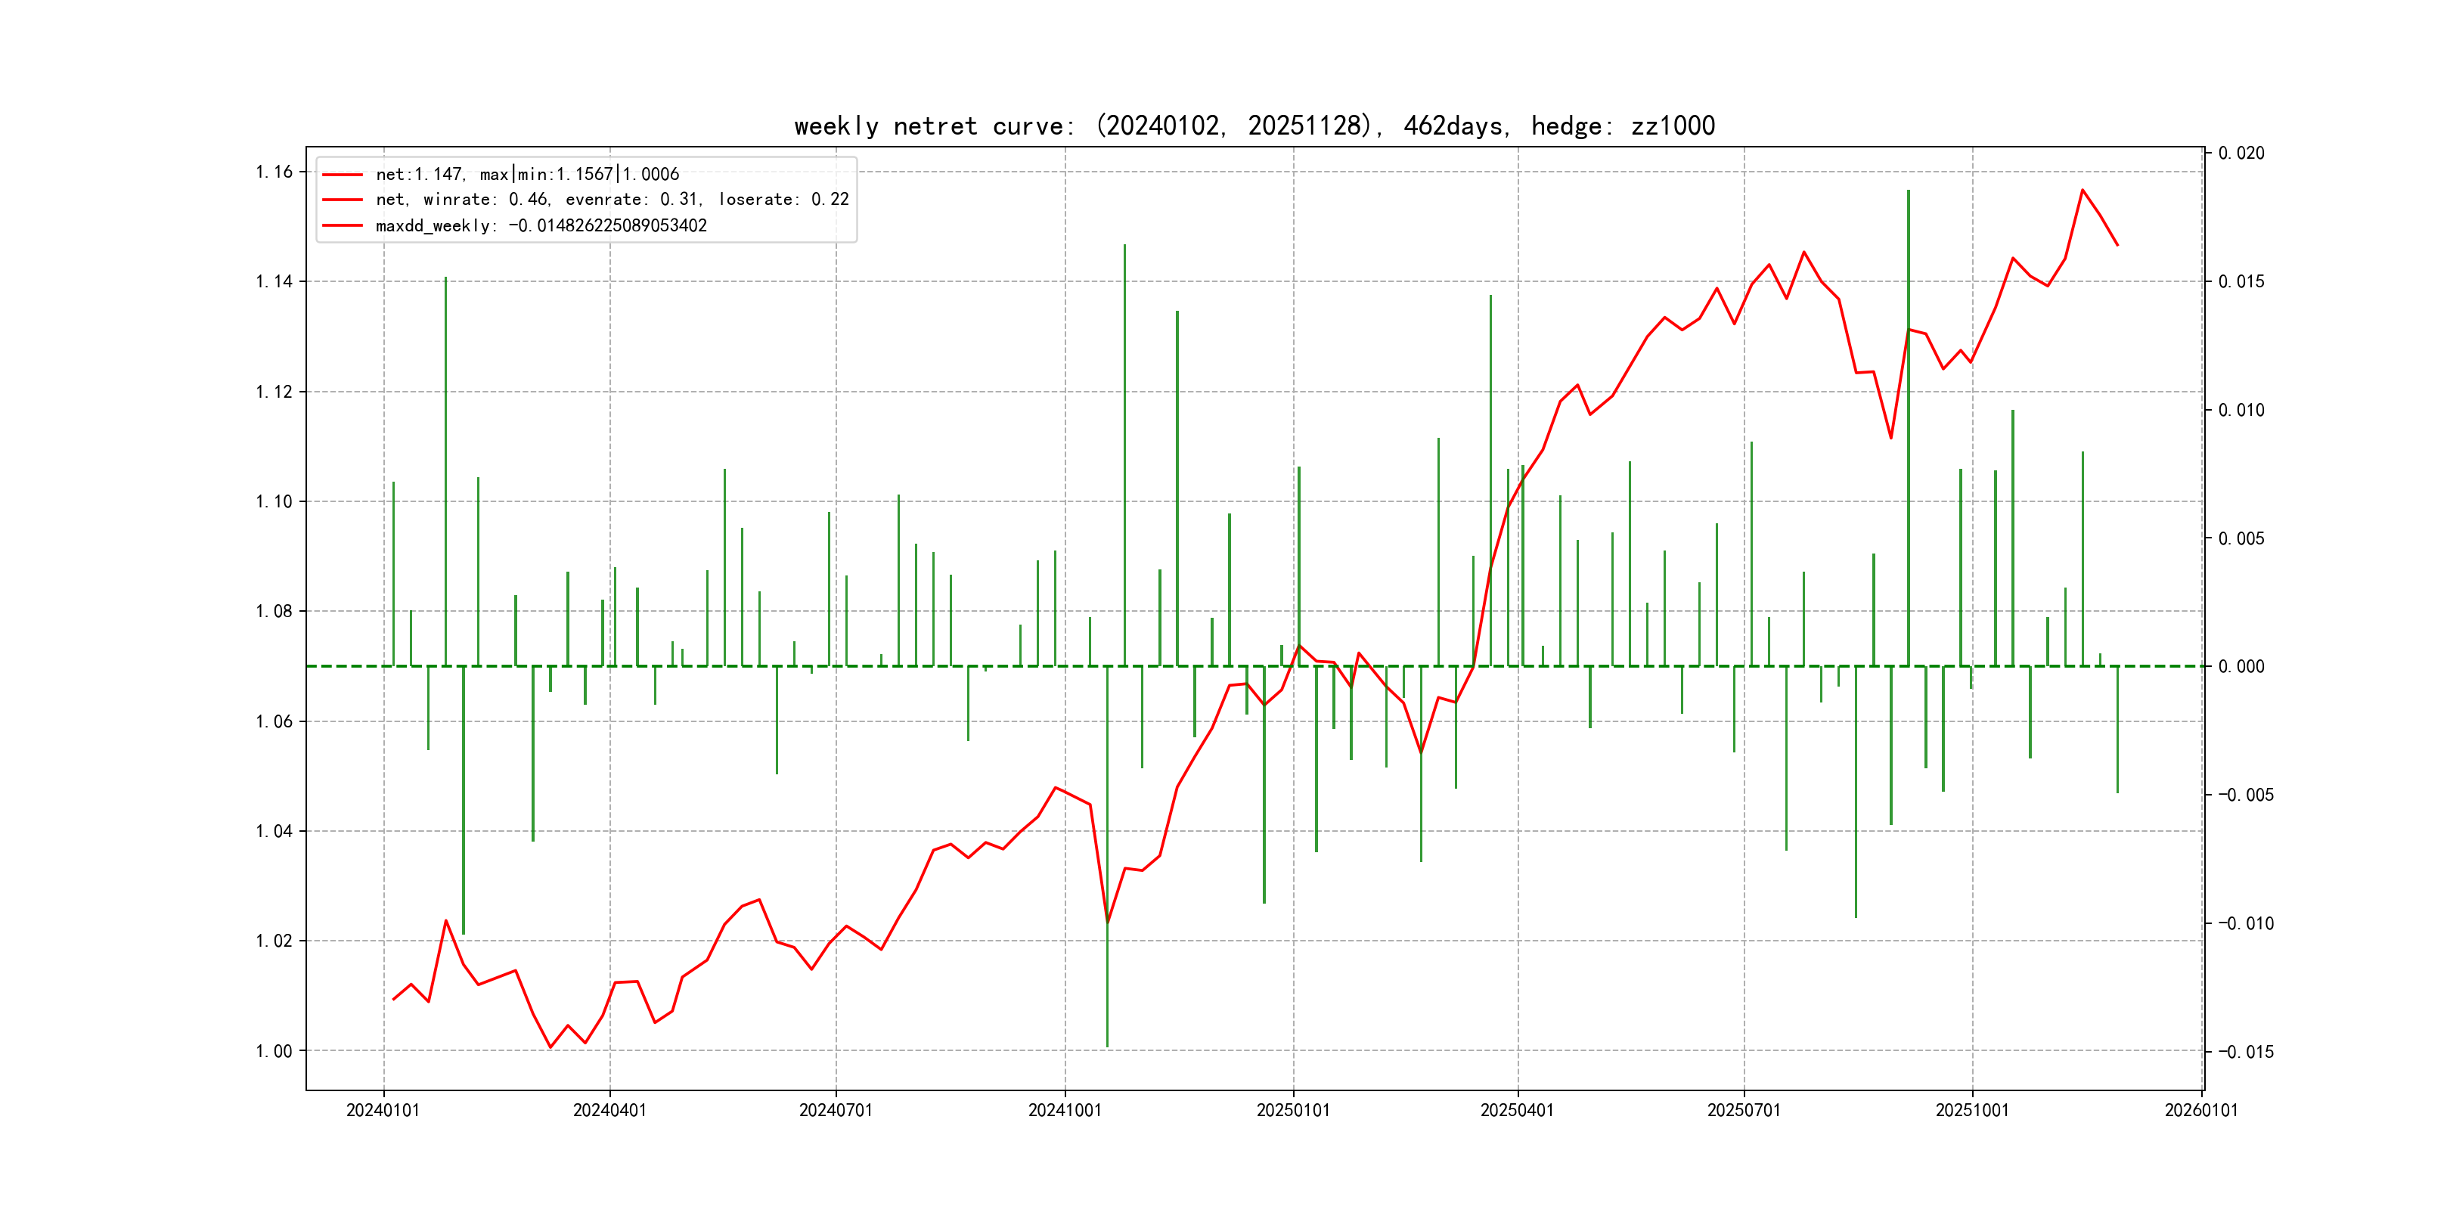2450x1225 pixels.
Task: Click the 1.08 left axis tick label
Action: pos(274,612)
